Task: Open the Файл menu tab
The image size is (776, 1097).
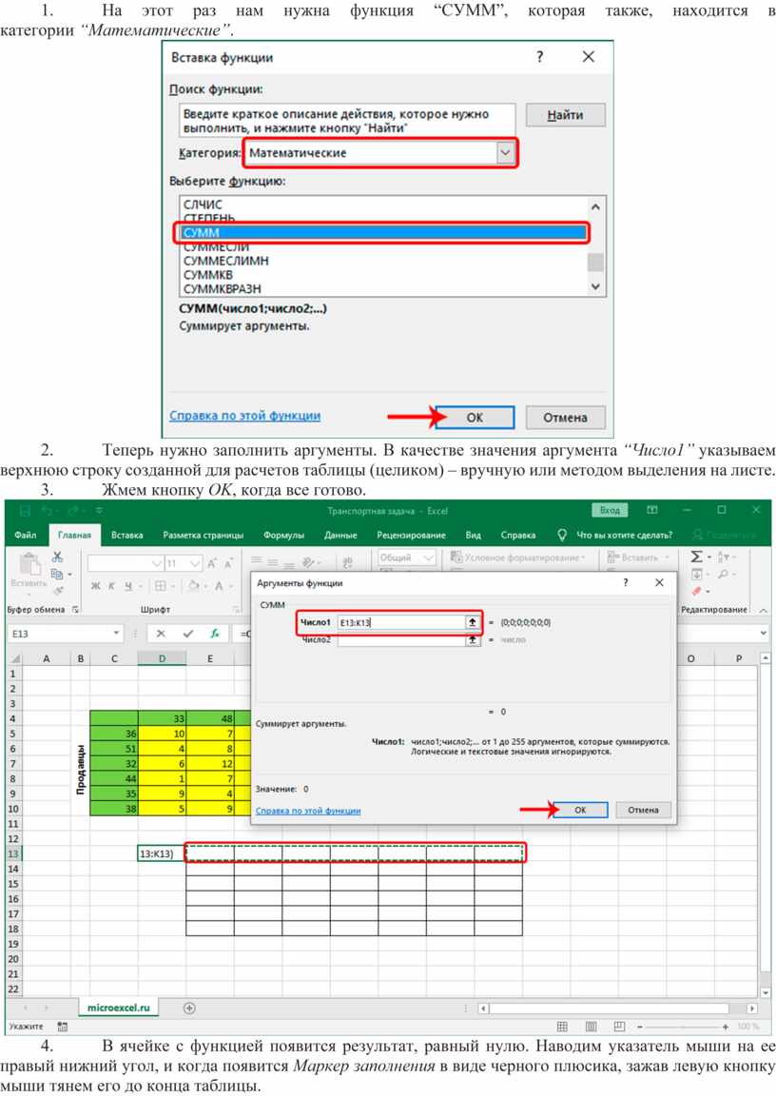Action: [25, 535]
